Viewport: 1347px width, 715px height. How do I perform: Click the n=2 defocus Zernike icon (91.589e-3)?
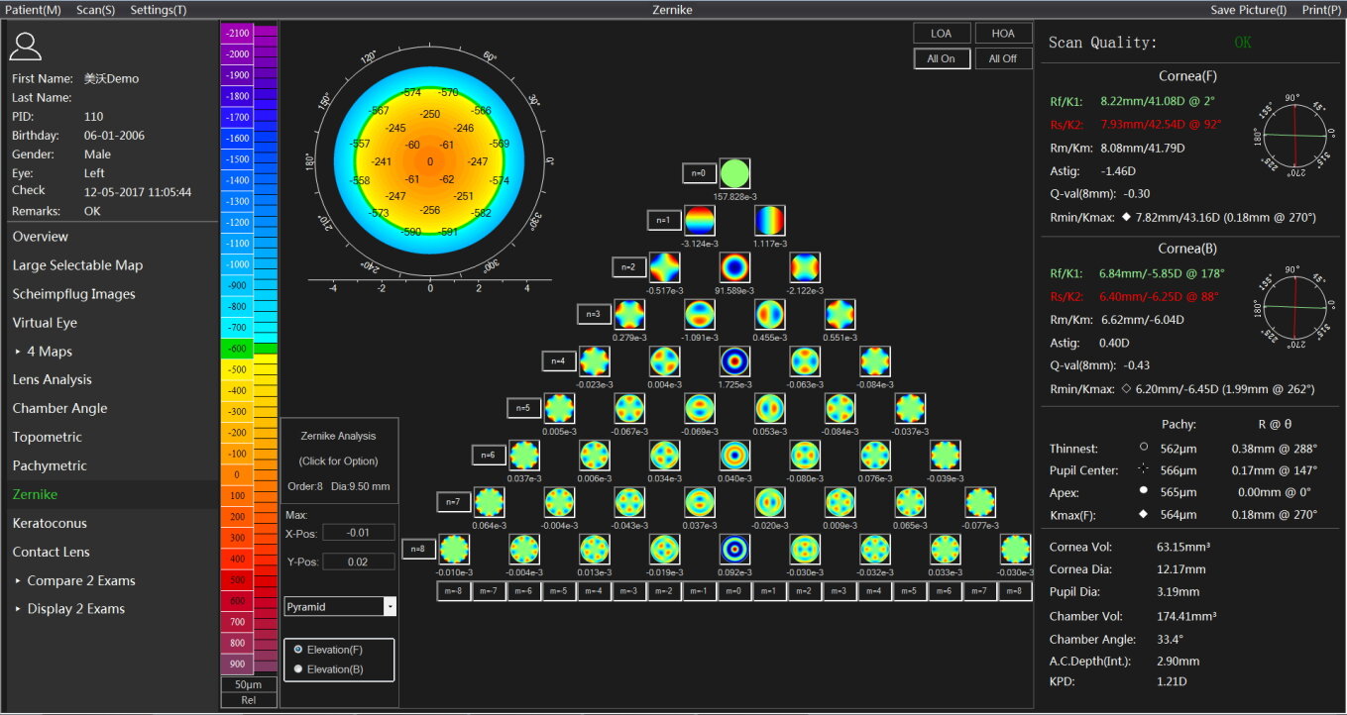pos(734,267)
